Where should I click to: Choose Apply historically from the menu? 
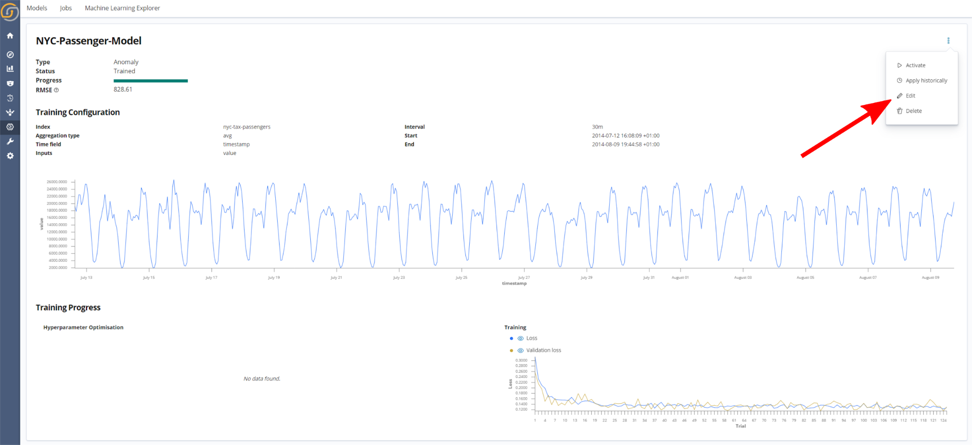[x=921, y=81]
